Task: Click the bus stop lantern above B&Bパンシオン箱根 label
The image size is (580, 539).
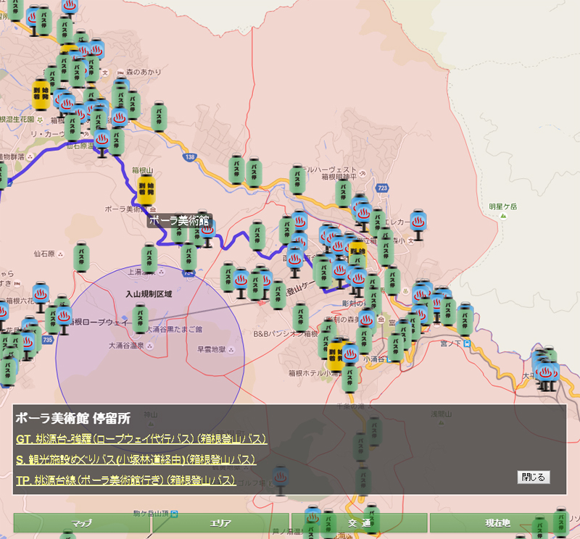Action: (300, 317)
